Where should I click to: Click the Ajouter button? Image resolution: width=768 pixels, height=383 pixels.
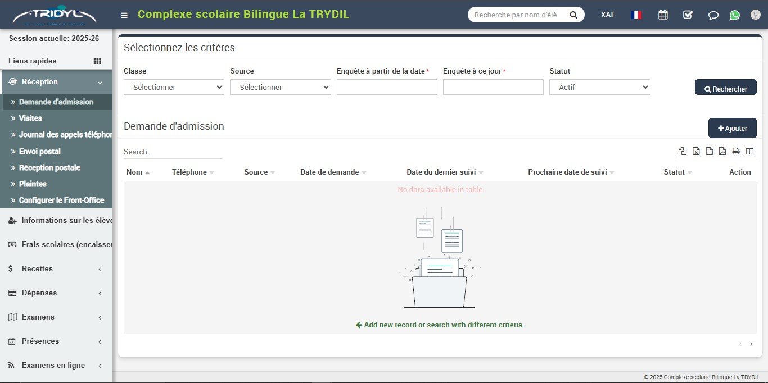[x=732, y=128]
